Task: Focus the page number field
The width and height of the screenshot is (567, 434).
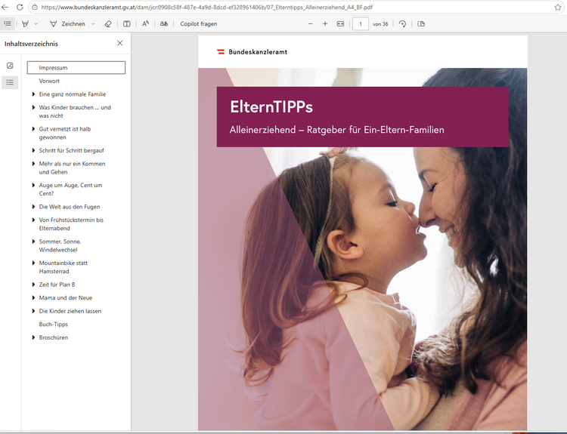Action: 360,24
